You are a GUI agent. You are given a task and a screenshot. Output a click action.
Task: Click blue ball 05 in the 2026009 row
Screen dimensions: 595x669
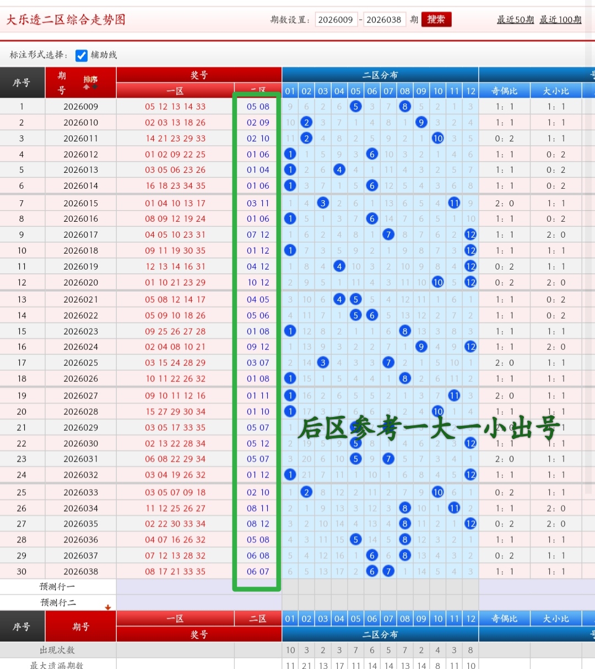click(356, 107)
